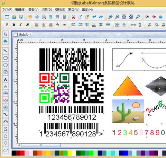Open the 文件(F) menu
The image size is (166, 158).
click(7, 10)
